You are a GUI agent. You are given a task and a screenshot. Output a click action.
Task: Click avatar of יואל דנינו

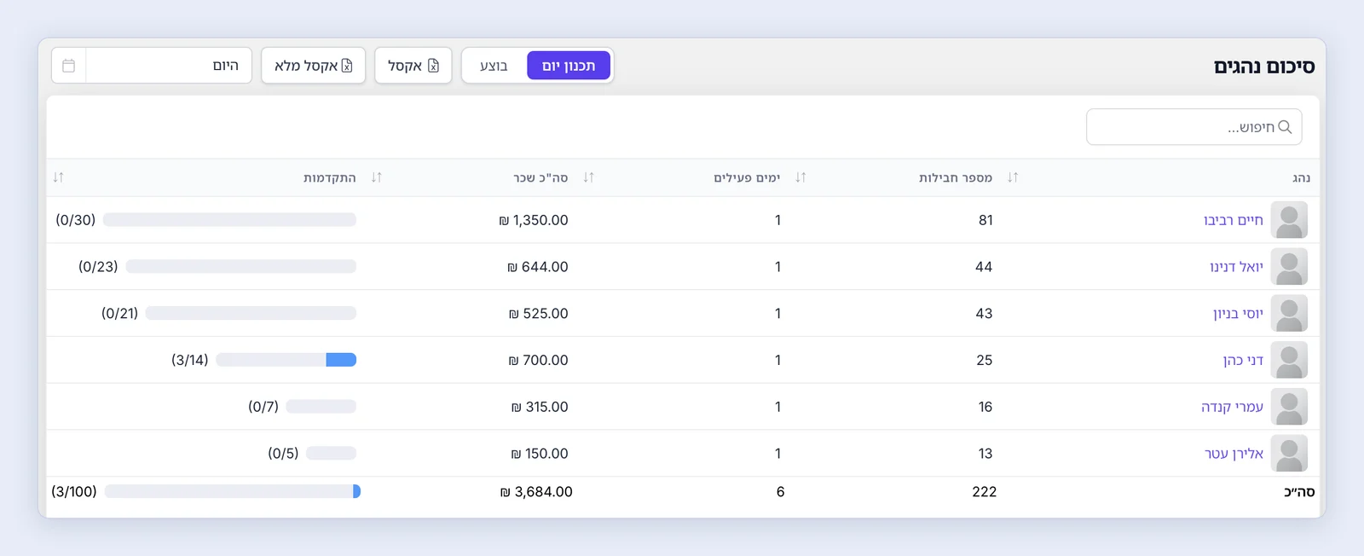(x=1289, y=267)
